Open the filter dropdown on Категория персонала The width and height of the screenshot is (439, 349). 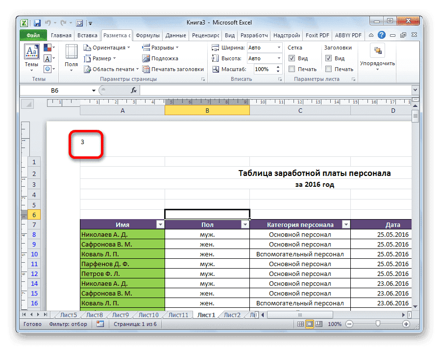[x=346, y=224]
